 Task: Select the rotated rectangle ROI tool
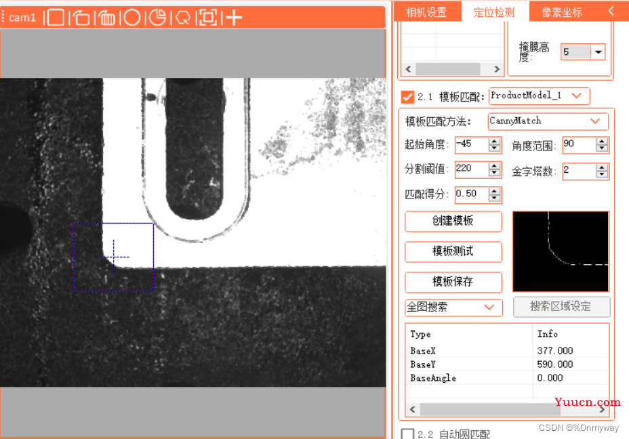click(x=81, y=17)
